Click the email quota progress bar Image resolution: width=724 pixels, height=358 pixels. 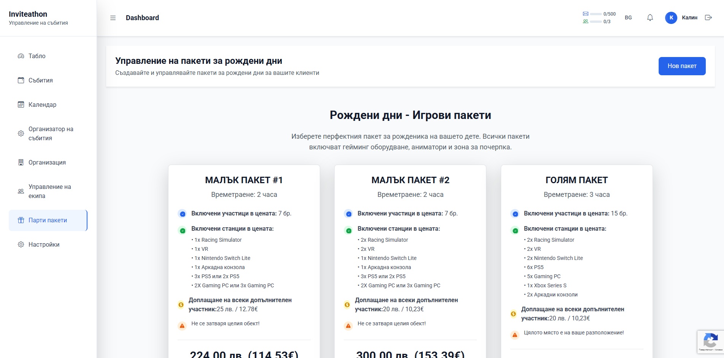595,13
